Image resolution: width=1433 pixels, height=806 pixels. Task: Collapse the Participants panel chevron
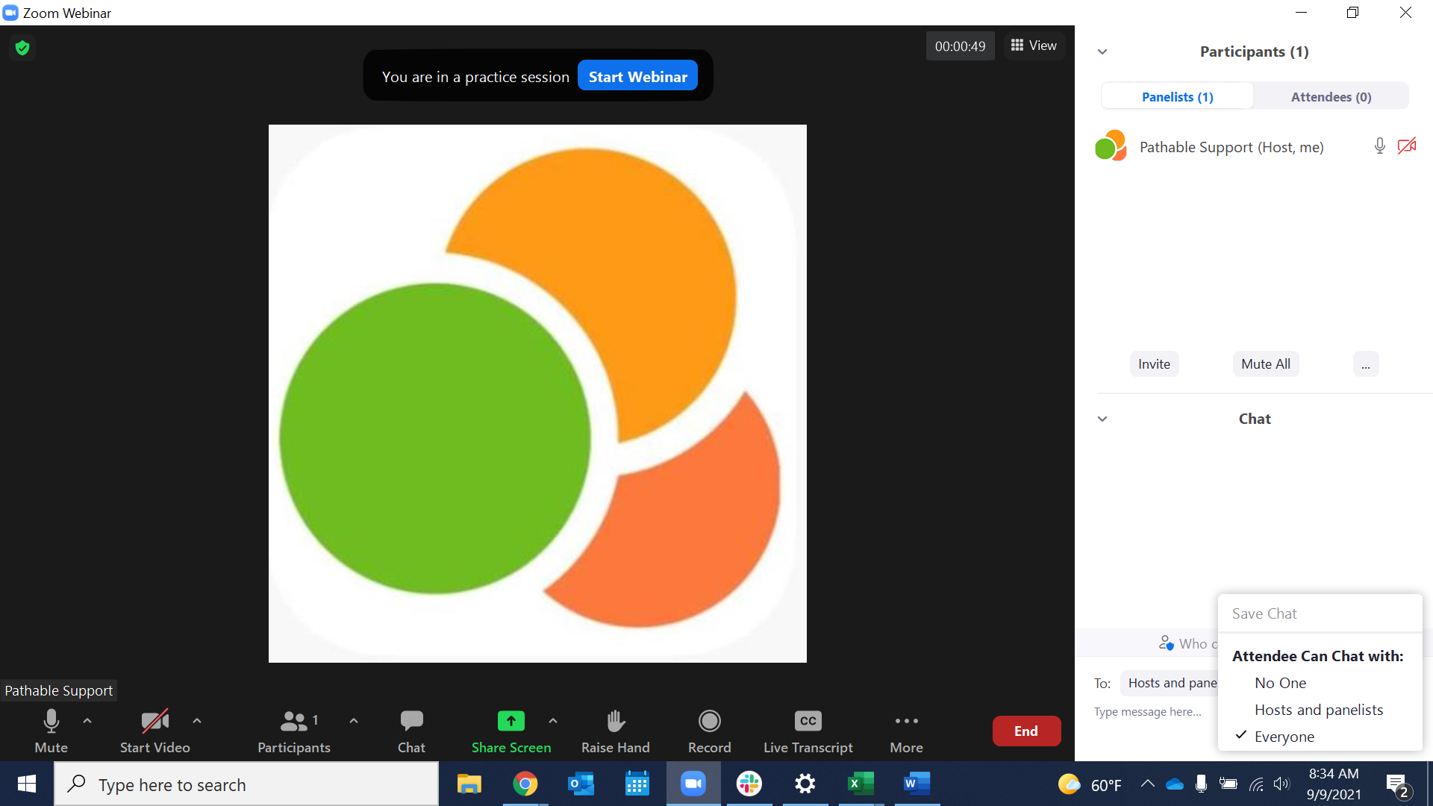(x=1102, y=51)
